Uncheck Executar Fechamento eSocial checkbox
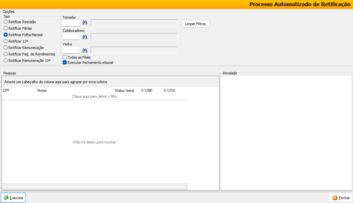 tap(65, 63)
